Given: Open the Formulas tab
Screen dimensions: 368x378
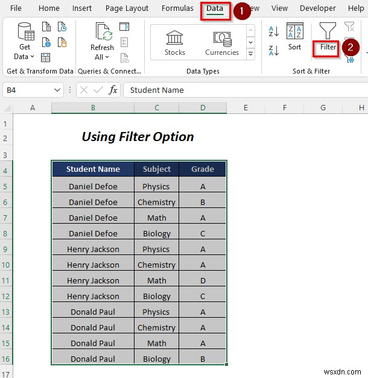Looking at the screenshot, I should pyautogui.click(x=177, y=8).
